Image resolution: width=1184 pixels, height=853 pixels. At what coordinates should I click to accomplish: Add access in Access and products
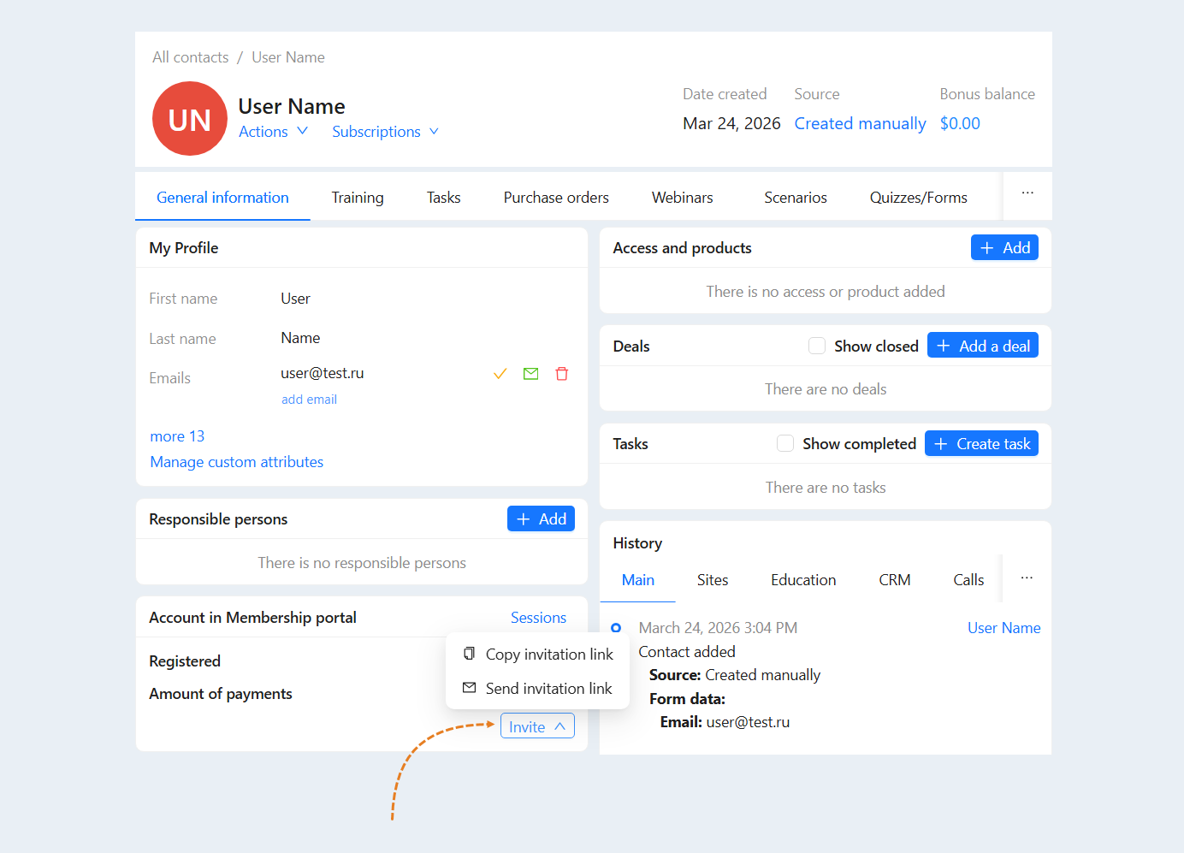[x=1004, y=247]
